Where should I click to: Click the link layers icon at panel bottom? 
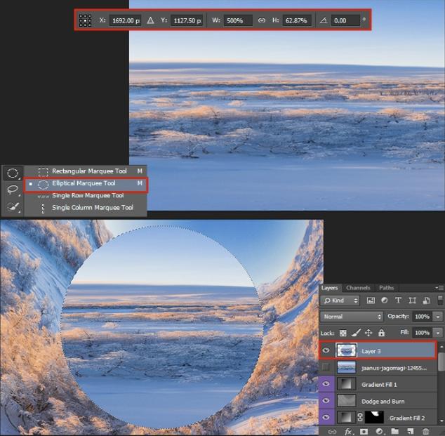point(332,432)
